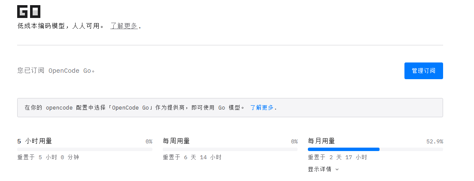The width and height of the screenshot is (474, 181).
Task: Click the 52.9% monthly usage percentage
Action: tap(434, 142)
